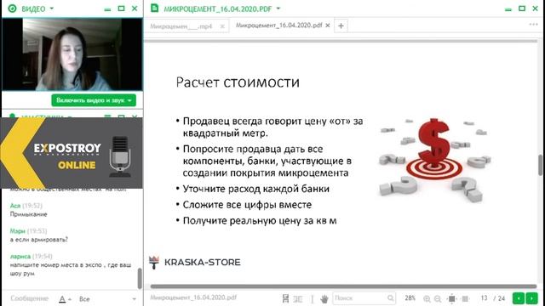Click the fit-to-page icon
Viewport: 545px width, 306px height.
(451, 298)
